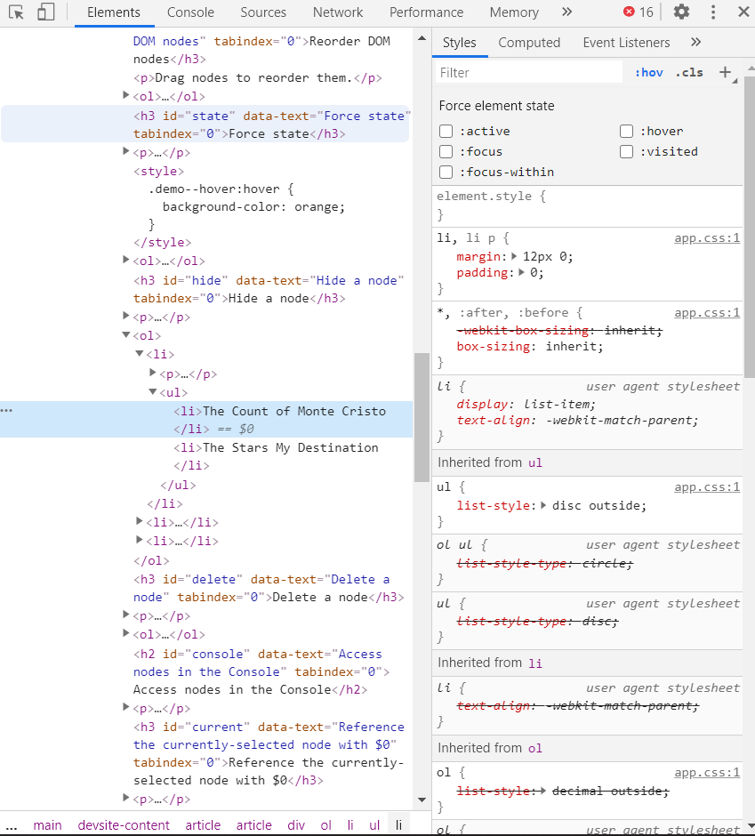Enable the :hover state checkbox
The image size is (755, 836).
pos(627,131)
